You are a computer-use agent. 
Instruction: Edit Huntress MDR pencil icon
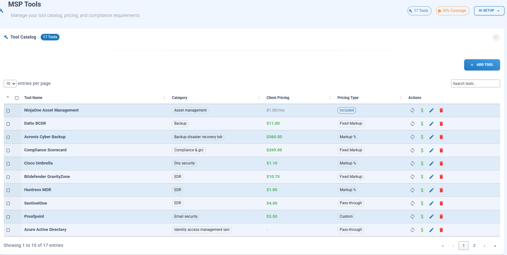coord(432,190)
